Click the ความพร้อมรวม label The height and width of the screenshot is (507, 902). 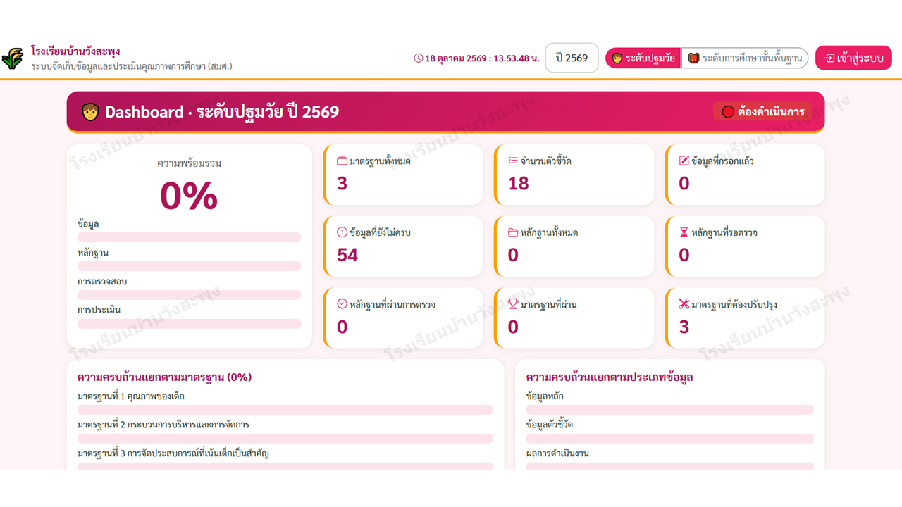tap(189, 163)
